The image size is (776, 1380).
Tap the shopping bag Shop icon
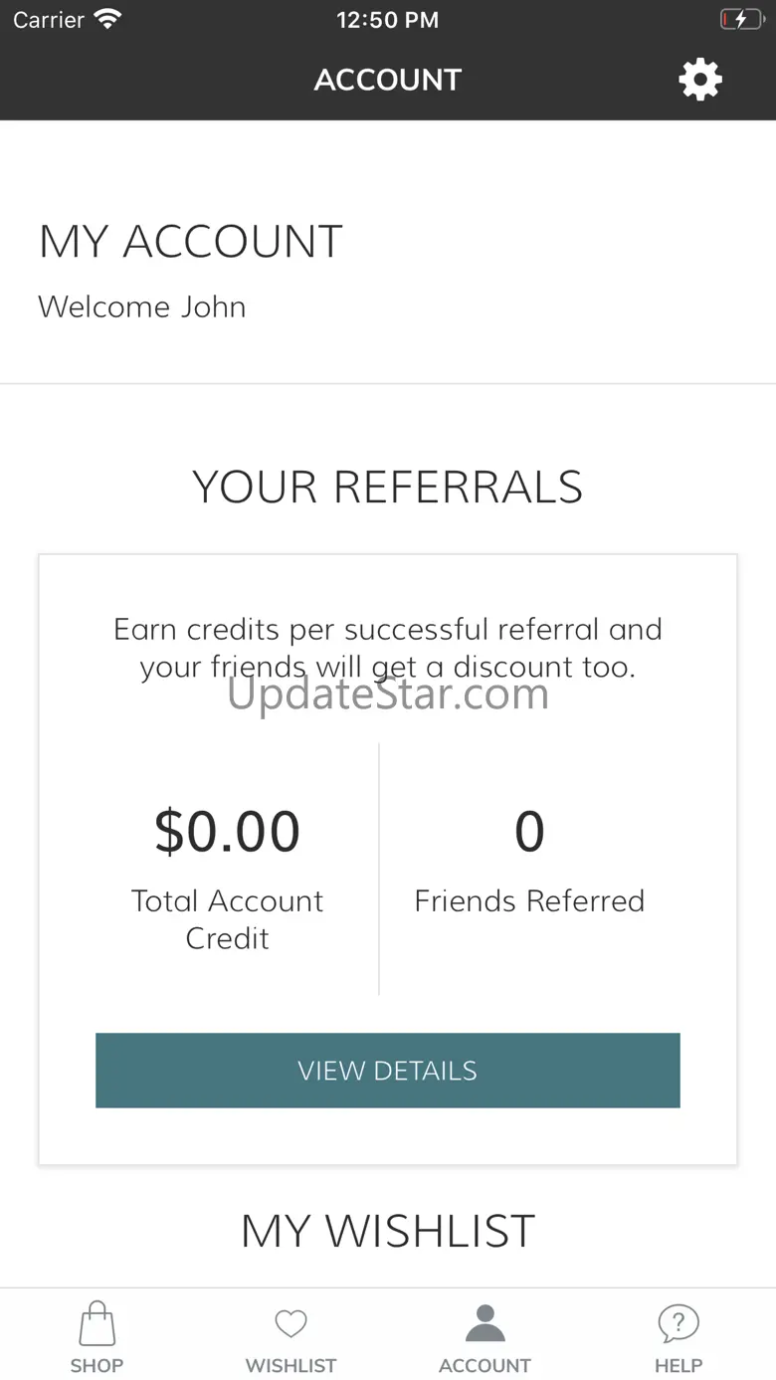tap(97, 1324)
